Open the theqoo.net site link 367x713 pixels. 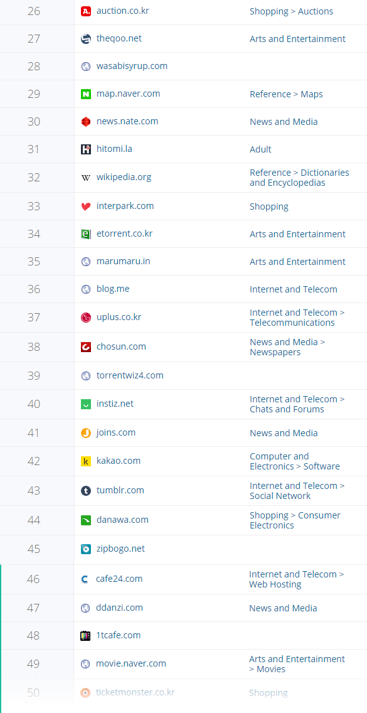pos(119,39)
